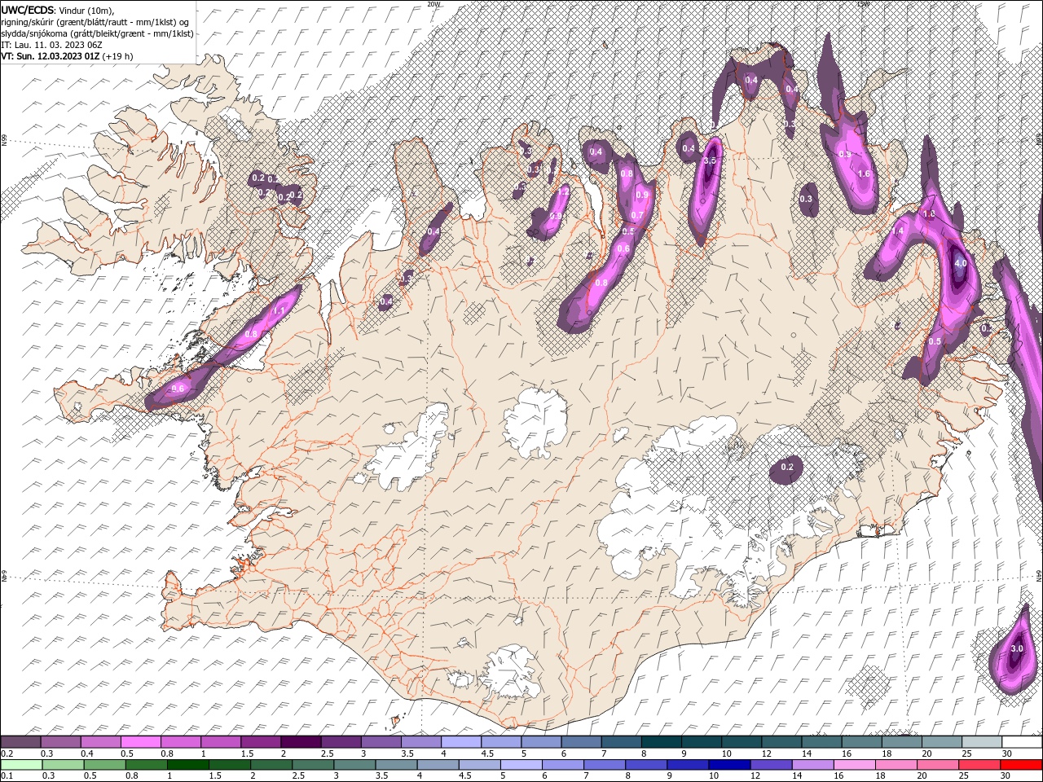The height and width of the screenshot is (782, 1043).
Task: Click the '4.0' precipitation value in the east
Action: point(960,264)
